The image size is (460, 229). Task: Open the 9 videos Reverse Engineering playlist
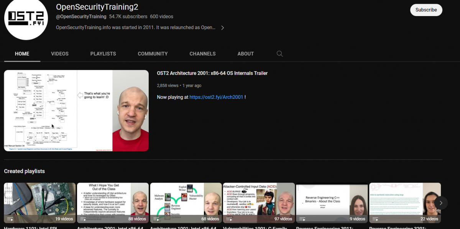pos(332,203)
